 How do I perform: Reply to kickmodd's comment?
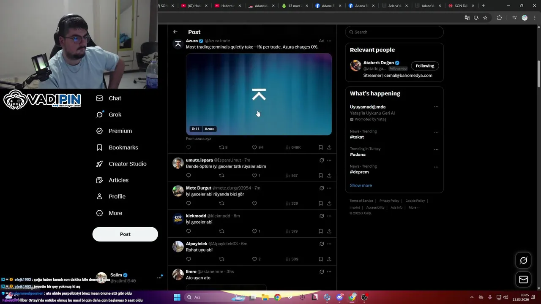click(189, 231)
